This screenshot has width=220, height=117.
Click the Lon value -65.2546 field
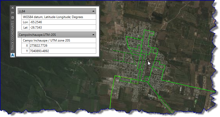pos(63,22)
